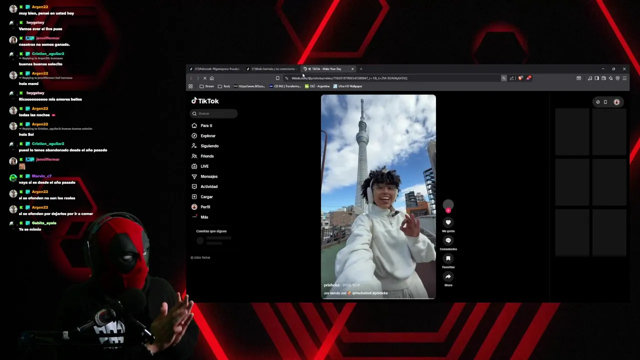Like the video with the heart icon
Viewport: 640px width, 360px height.
pos(448,222)
